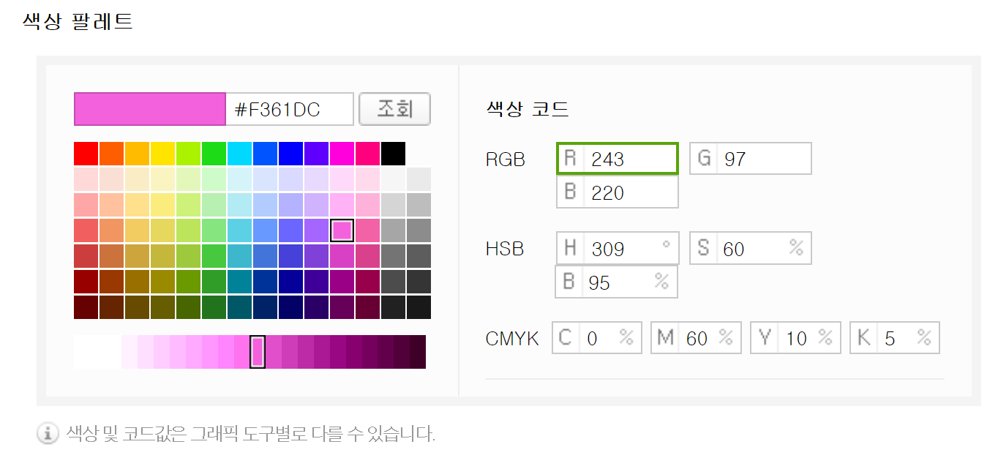Select the darkest plum shade at gradient bar's right end
This screenshot has width=998, height=458.
tap(417, 352)
